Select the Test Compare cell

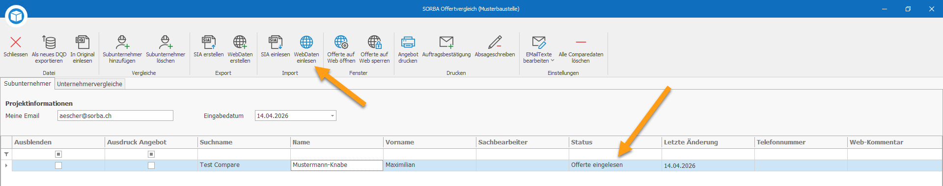coord(244,165)
